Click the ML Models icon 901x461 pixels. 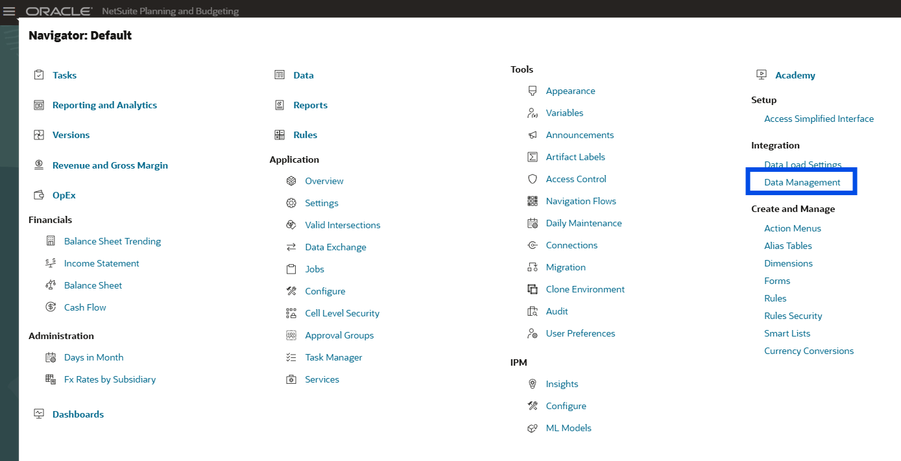coord(533,428)
